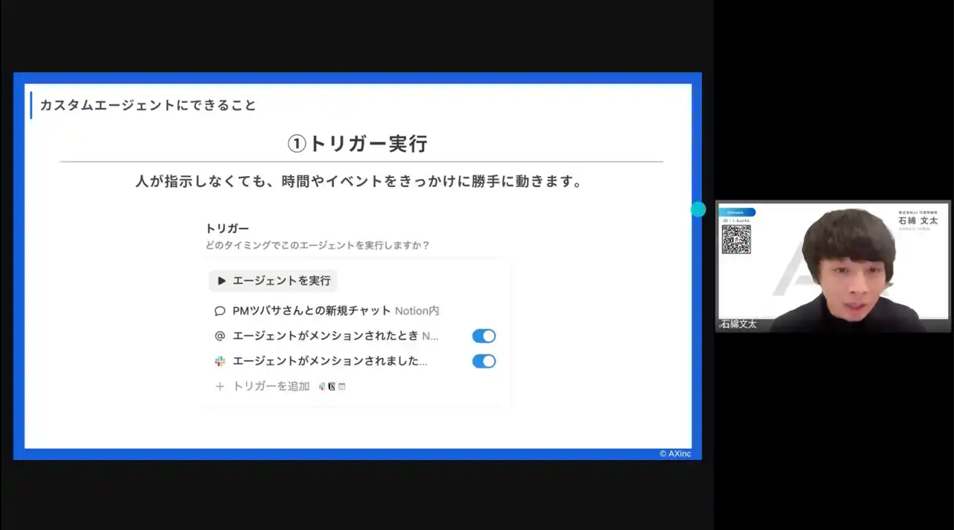
Task: Click the blue Chatwork badge above the QR code
Action: coord(737,212)
